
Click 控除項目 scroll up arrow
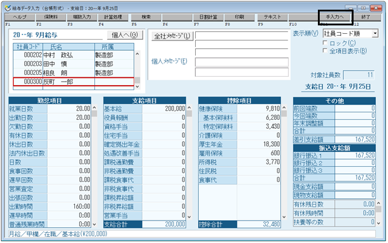pos(284,108)
